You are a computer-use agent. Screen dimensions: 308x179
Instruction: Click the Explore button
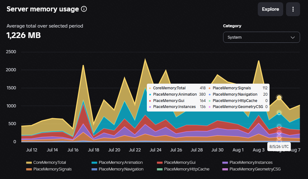click(270, 9)
